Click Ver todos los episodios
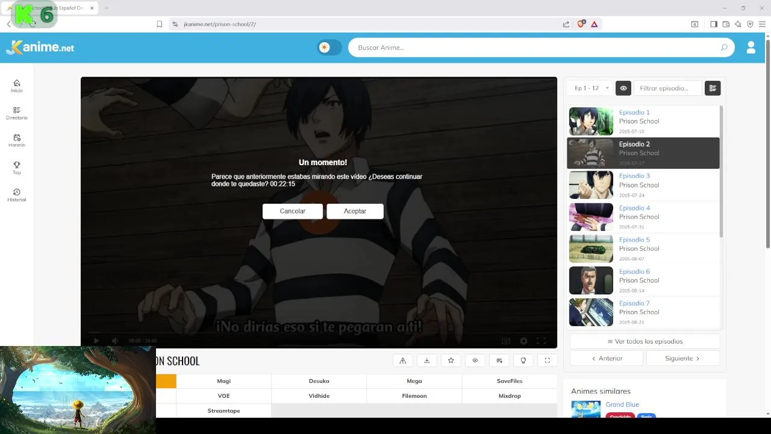 click(x=645, y=341)
